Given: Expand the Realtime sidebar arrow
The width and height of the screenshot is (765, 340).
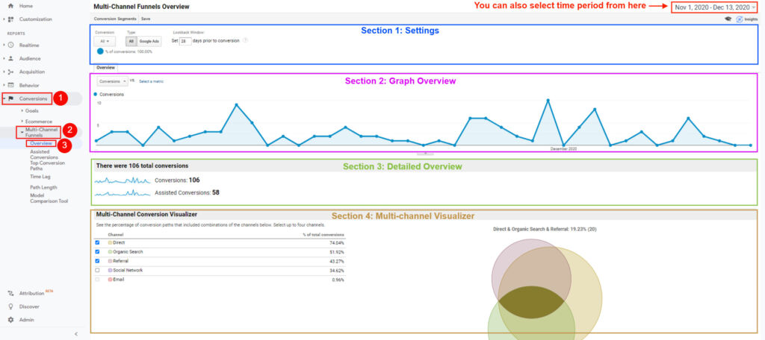Looking at the screenshot, I should [x=4, y=45].
